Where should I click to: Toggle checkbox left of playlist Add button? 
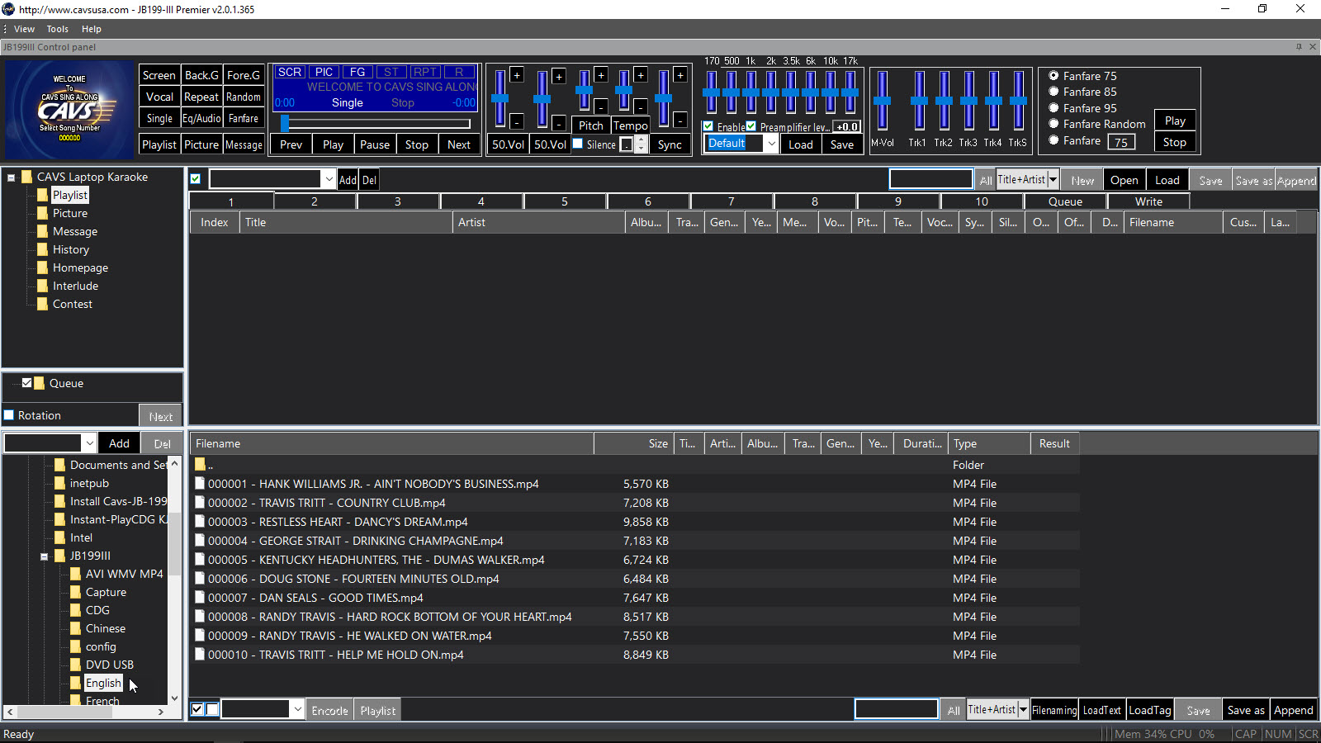coord(196,179)
